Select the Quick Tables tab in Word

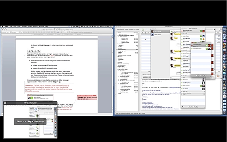pos(50,35)
